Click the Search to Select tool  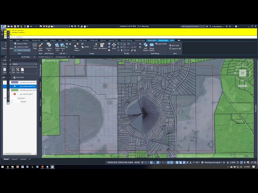pyautogui.click(x=21, y=47)
